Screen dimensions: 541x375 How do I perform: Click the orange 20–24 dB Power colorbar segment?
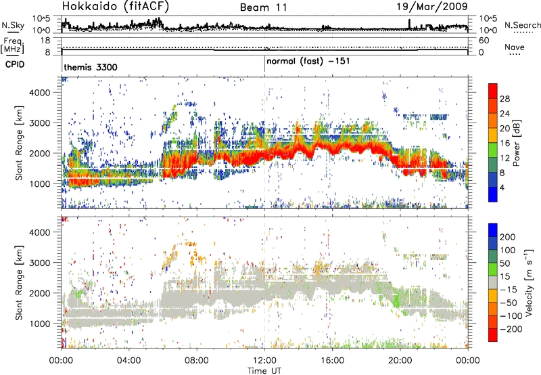493,121
